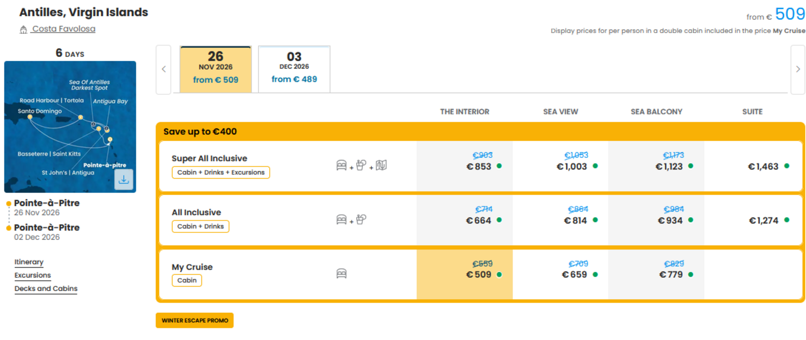
Task: Select Super All Inclusive Sea Balcony €1,123
Action: pos(656,166)
